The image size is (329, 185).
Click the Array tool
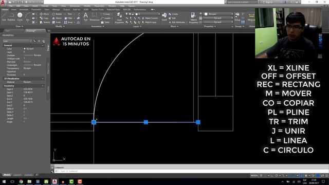[68, 22]
